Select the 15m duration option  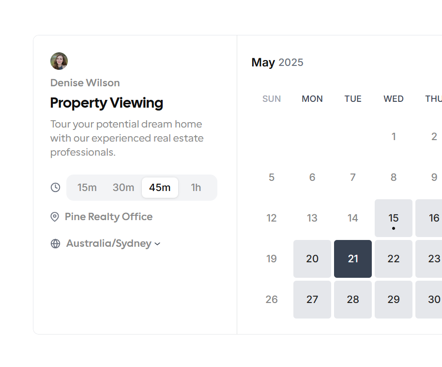[87, 188]
